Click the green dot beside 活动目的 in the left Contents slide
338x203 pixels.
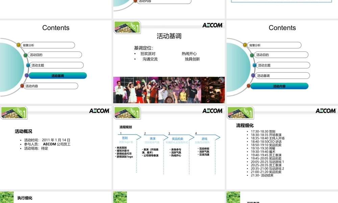tap(25, 55)
